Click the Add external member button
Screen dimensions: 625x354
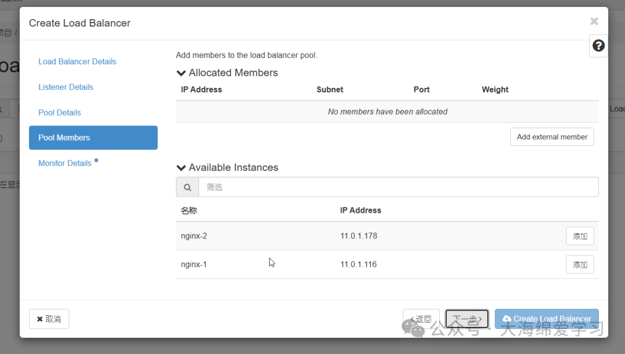tap(552, 137)
